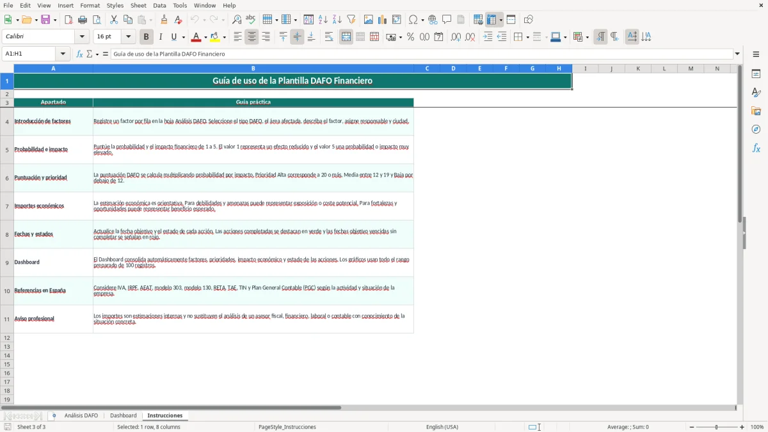Image resolution: width=768 pixels, height=432 pixels.
Task: Expand the Name Box dropdown
Action: [63, 54]
